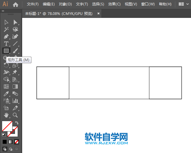
Task: Open the 窗口(W) menu
Action: 148,4
